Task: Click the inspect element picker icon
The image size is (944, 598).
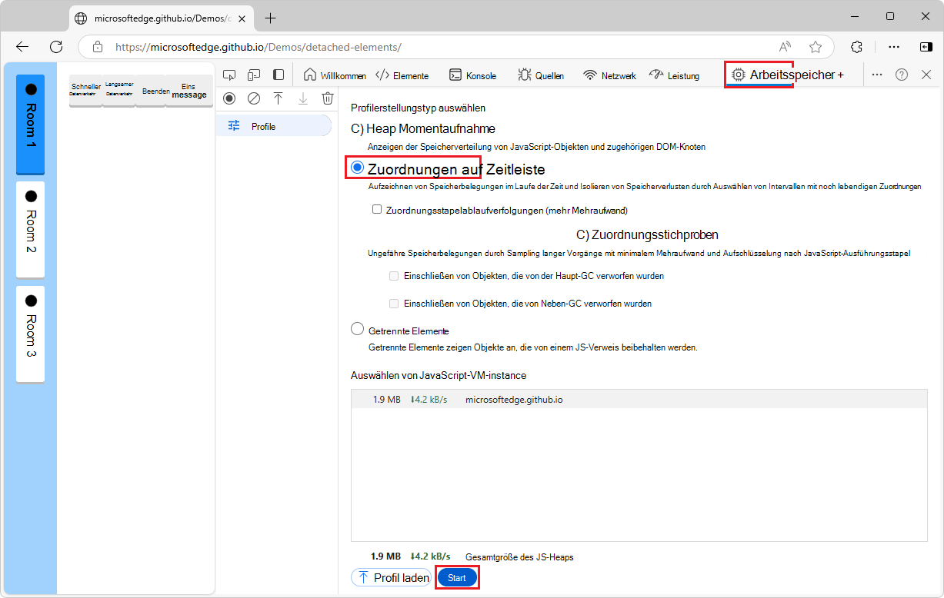Action: tap(229, 75)
